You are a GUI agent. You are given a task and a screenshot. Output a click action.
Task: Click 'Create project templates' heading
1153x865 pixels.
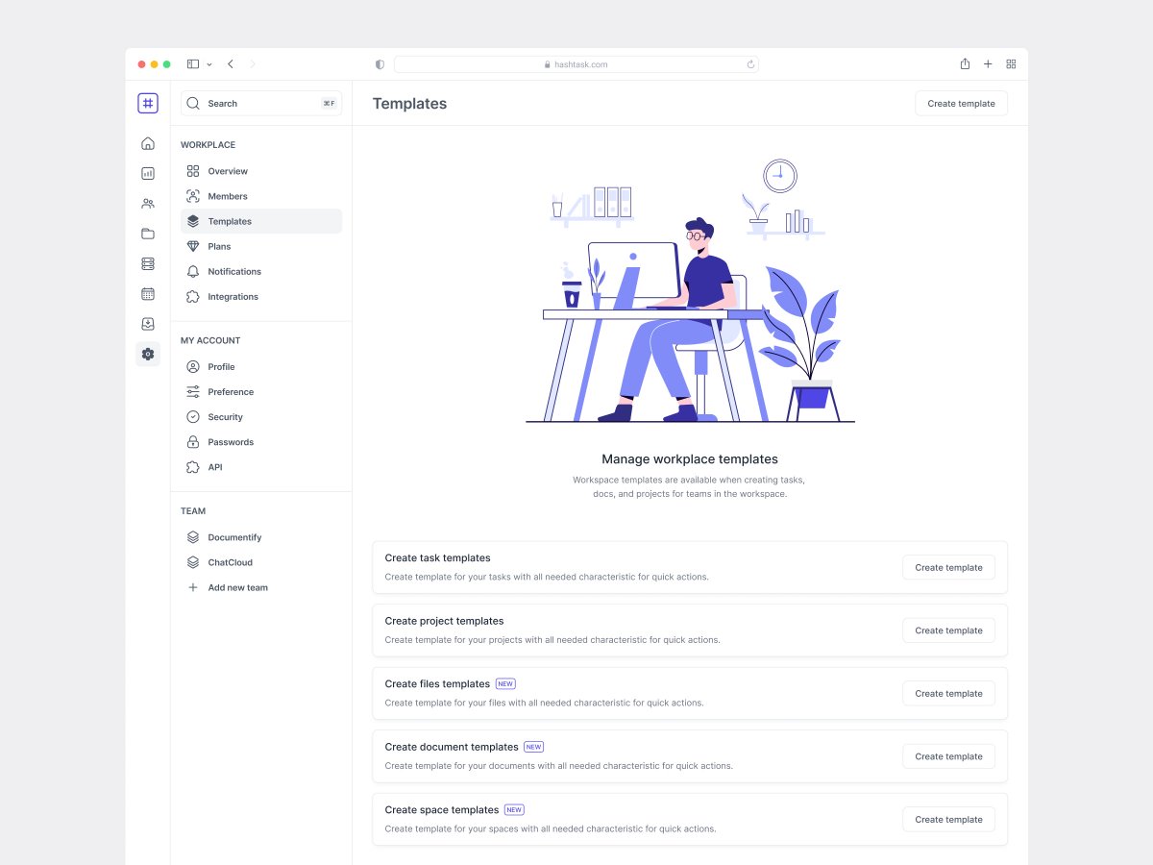445,621
